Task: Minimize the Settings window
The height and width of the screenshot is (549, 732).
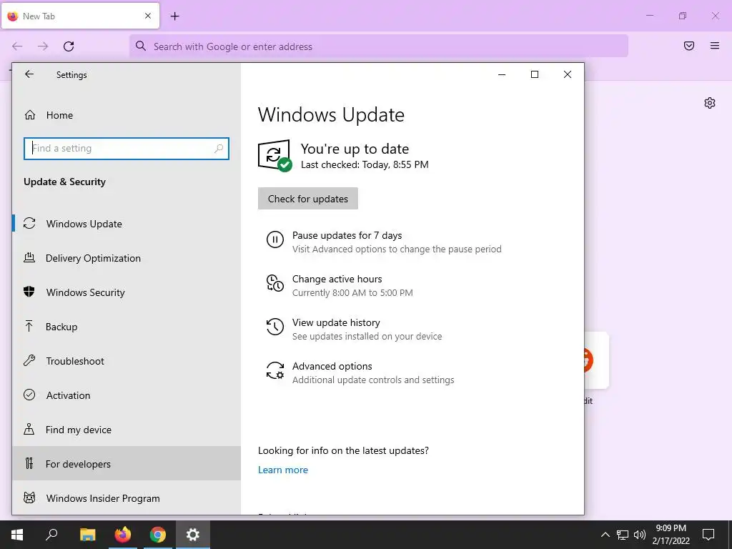Action: click(x=502, y=74)
